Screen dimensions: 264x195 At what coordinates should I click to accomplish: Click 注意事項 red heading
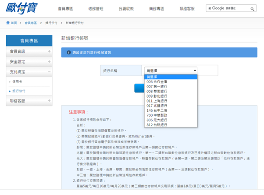[78, 112]
